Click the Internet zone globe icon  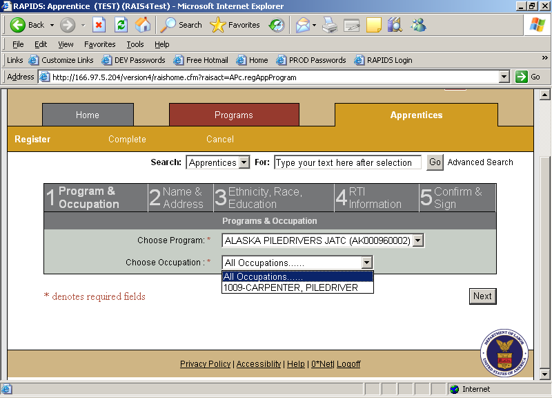click(455, 389)
